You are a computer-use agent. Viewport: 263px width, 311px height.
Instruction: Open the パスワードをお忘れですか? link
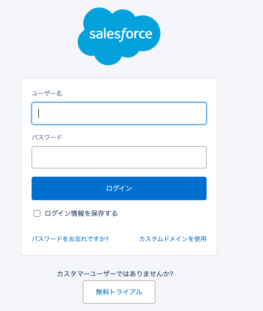[70, 239]
